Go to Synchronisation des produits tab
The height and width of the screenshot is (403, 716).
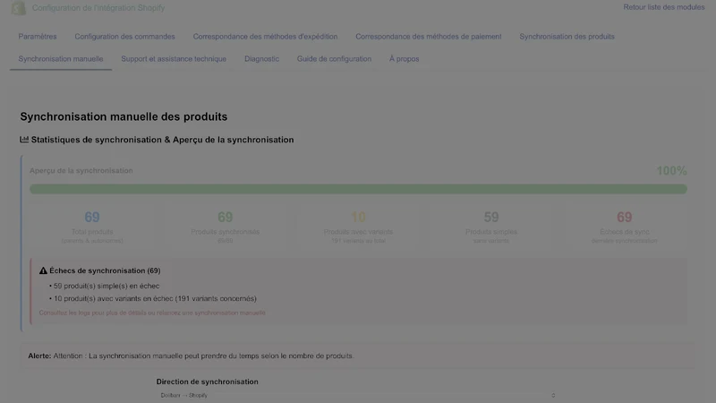[x=567, y=37]
